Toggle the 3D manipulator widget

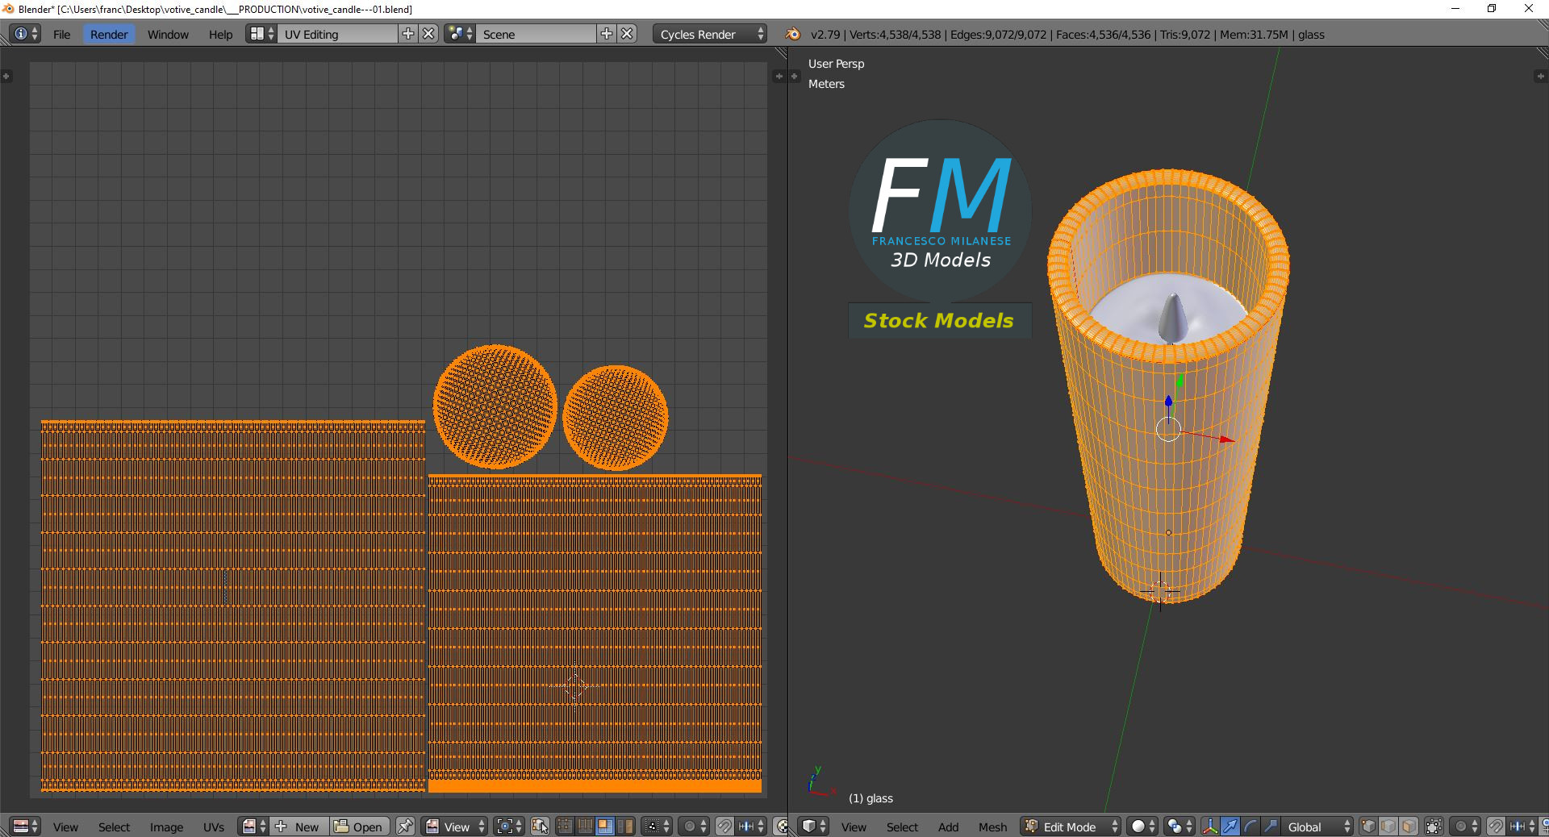pos(1210,827)
